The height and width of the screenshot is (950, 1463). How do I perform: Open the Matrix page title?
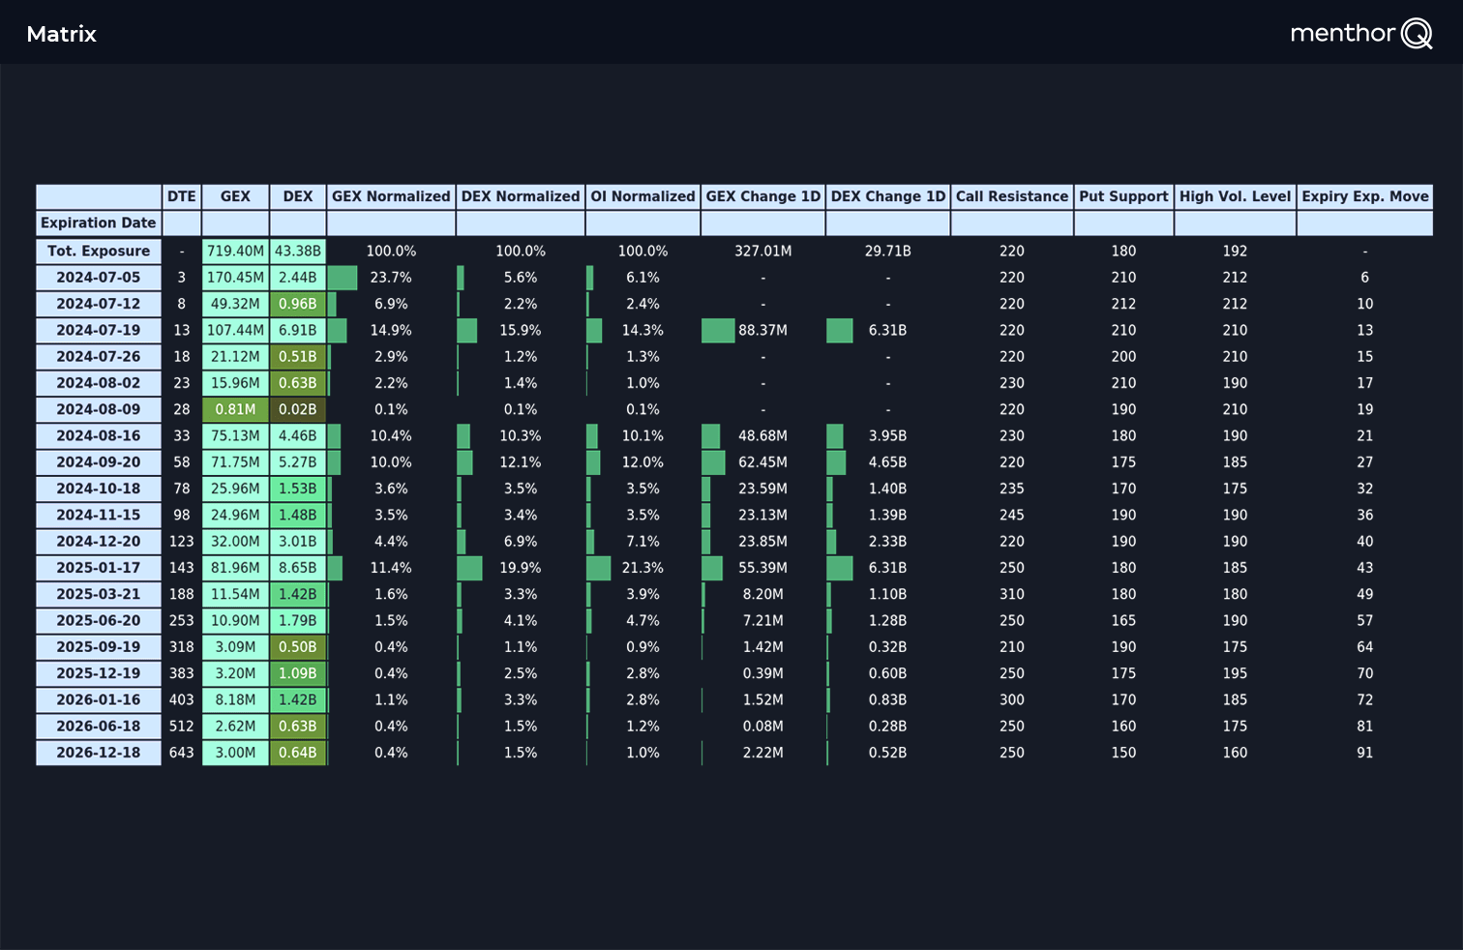[61, 34]
